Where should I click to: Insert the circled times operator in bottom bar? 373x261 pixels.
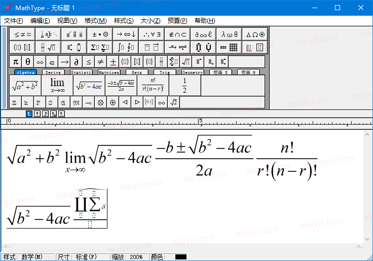coord(101,102)
